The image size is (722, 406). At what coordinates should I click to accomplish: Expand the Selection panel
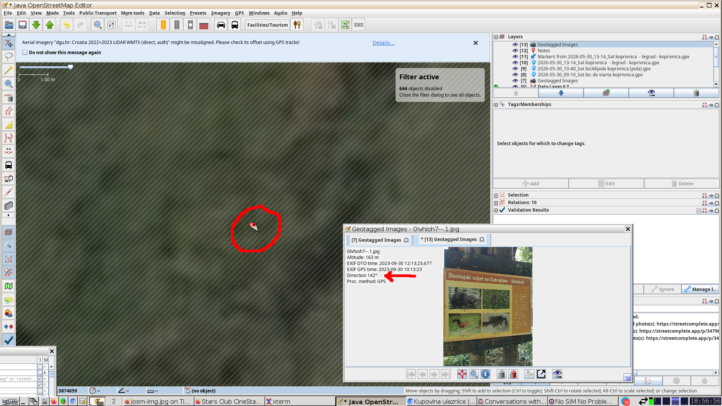[x=496, y=195]
